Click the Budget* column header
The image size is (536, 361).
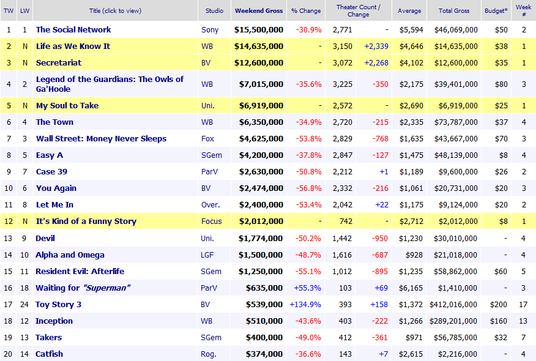tap(496, 10)
